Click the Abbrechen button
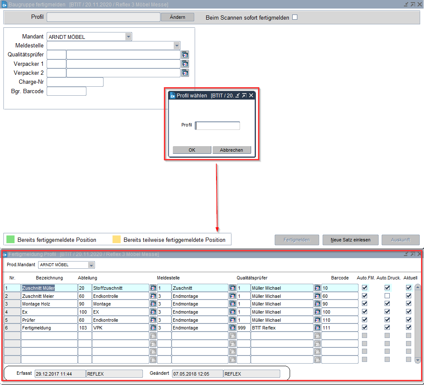 [x=231, y=150]
